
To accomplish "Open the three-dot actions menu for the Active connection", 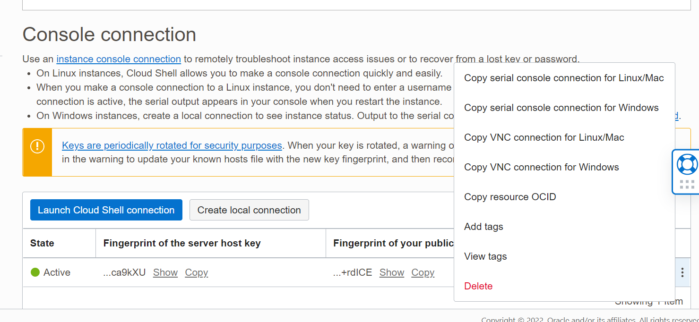I will click(x=682, y=272).
